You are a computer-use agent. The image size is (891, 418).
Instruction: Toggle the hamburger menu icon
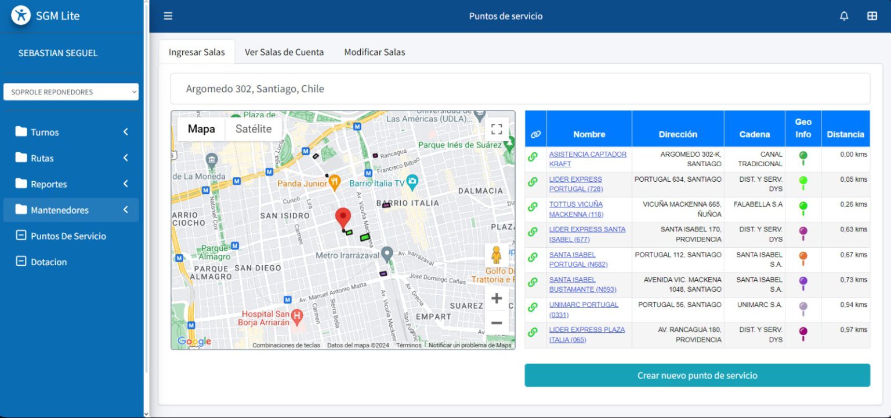[x=168, y=16]
